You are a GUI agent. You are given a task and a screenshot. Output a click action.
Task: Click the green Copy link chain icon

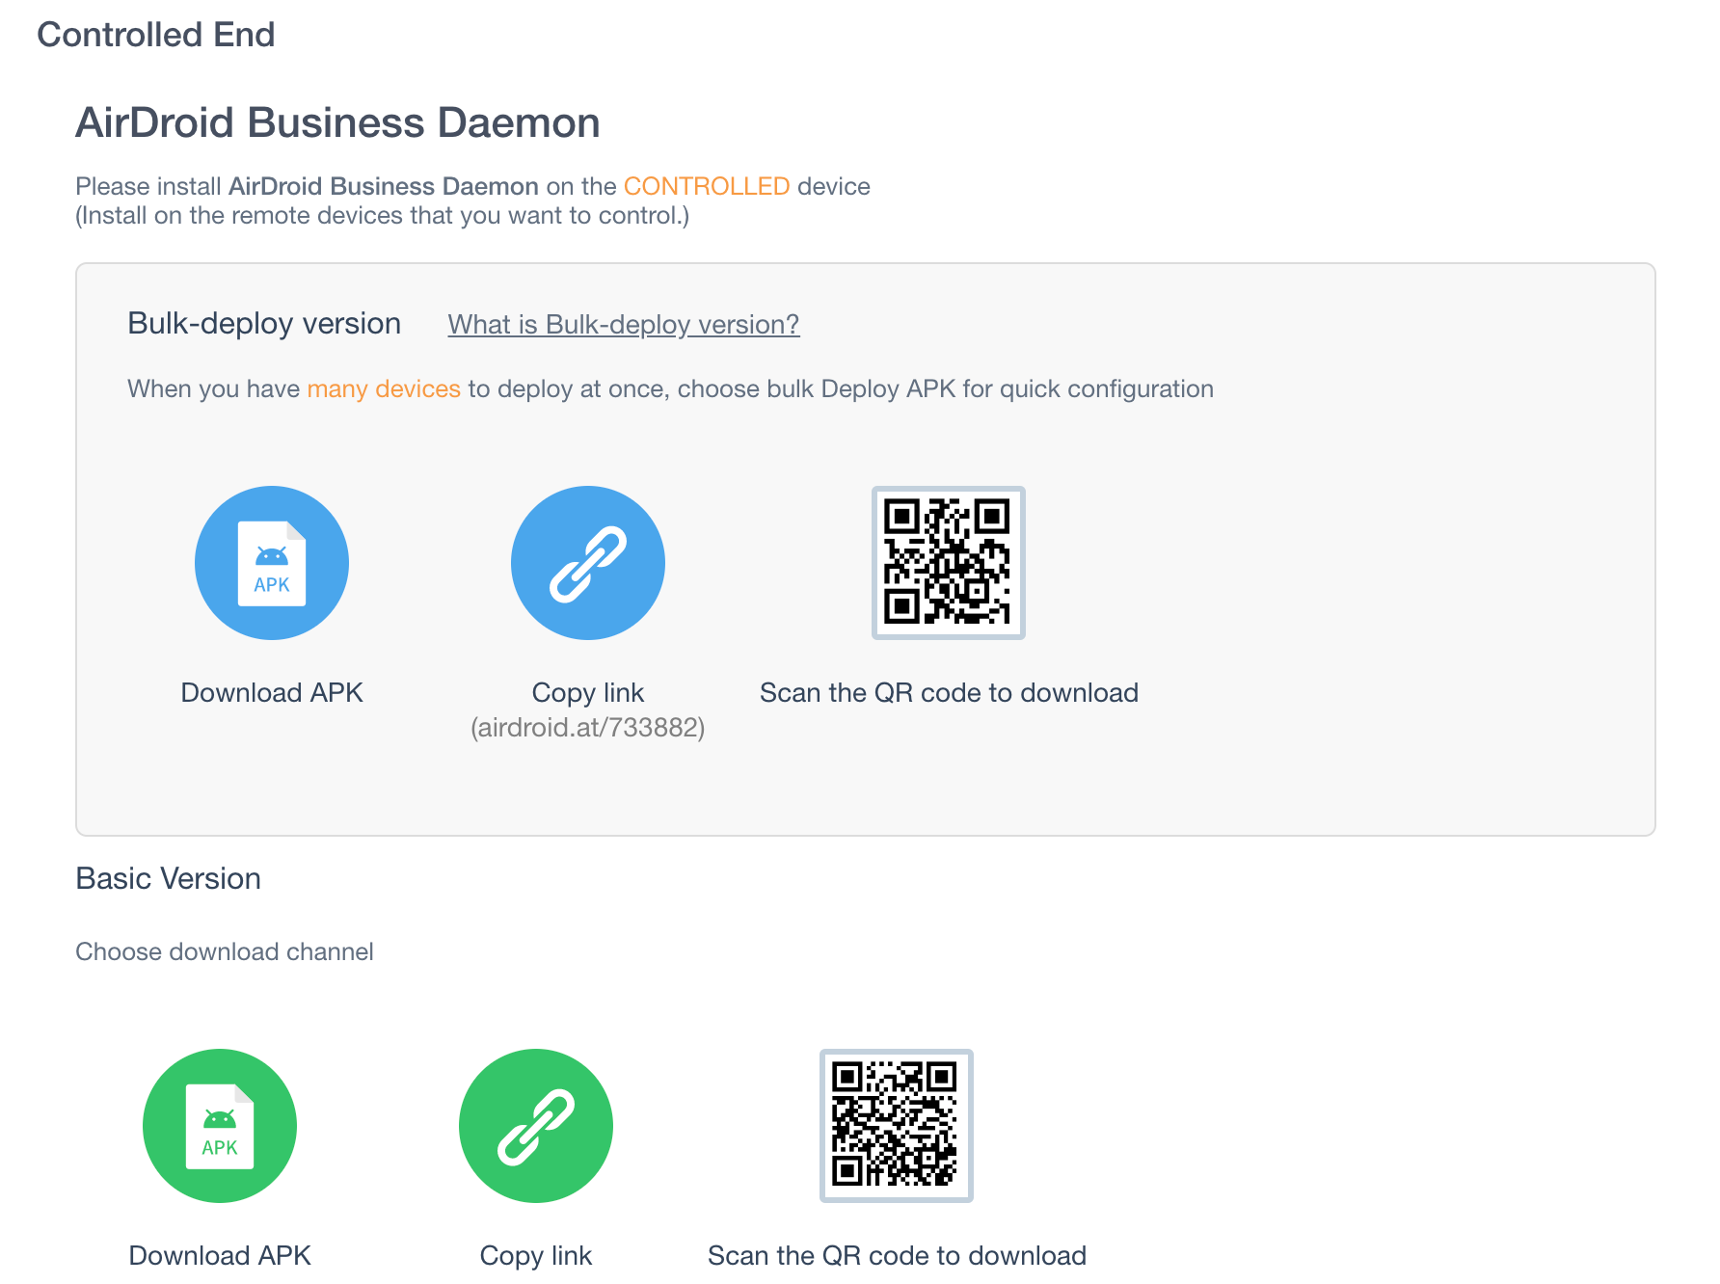[x=535, y=1125]
